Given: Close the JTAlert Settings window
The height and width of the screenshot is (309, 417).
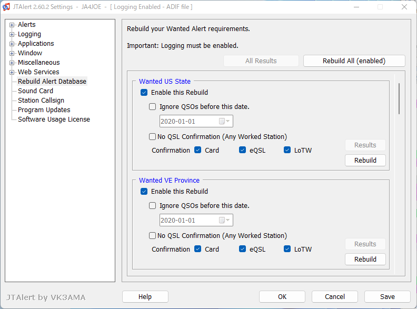Looking at the screenshot, I should pos(404,7).
